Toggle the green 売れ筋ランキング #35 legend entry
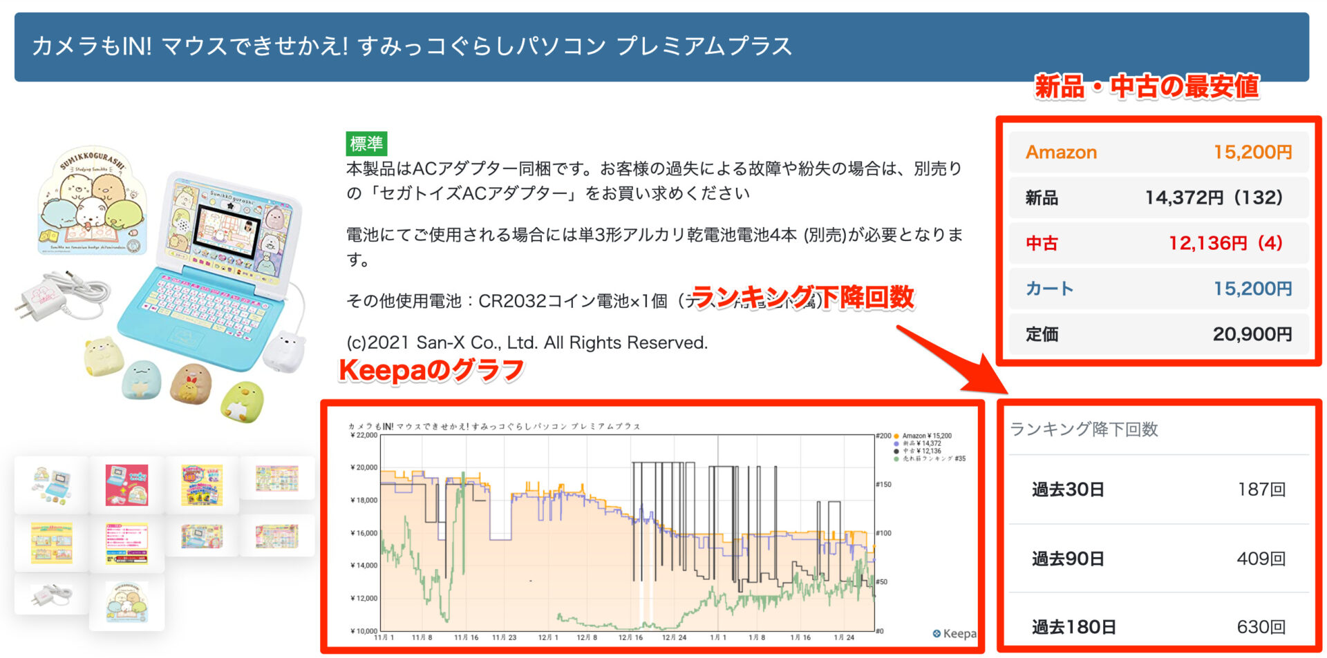Screen dimensions: 1327x658 [x=930, y=458]
